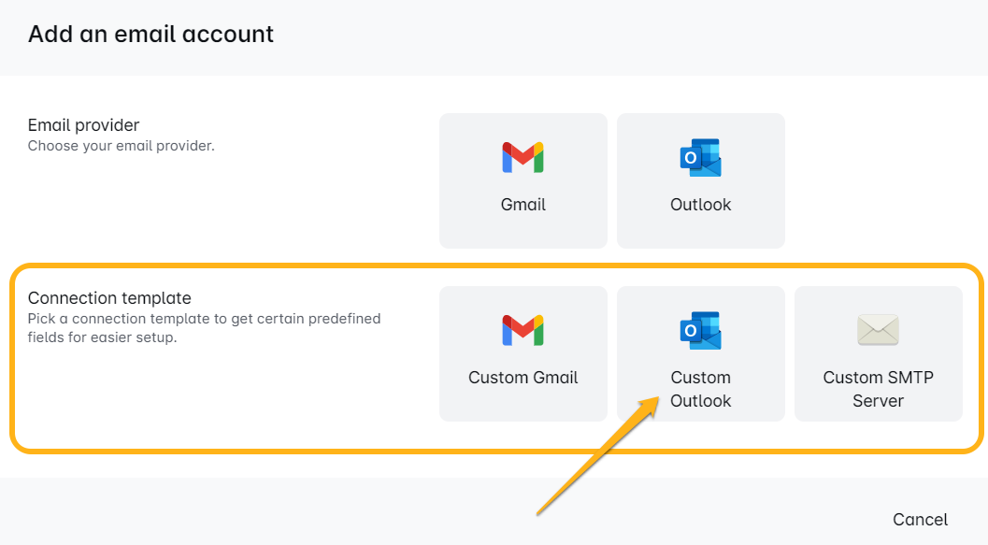Click the "Add an email account" title
The height and width of the screenshot is (545, 988).
pos(150,35)
